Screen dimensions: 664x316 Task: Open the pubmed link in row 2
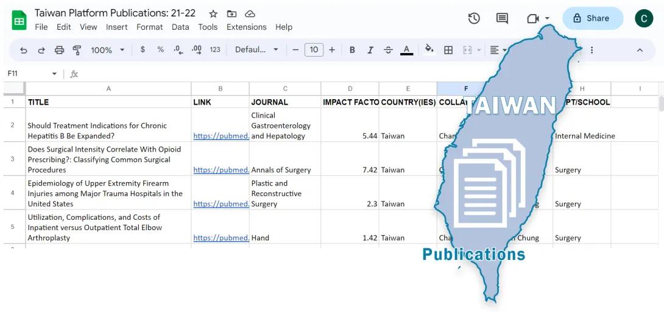click(221, 136)
